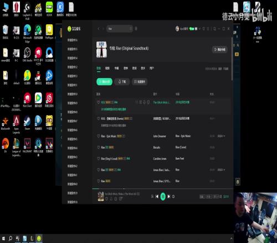Like the Rise - Epic Music song
The image size is (277, 243).
99,136
